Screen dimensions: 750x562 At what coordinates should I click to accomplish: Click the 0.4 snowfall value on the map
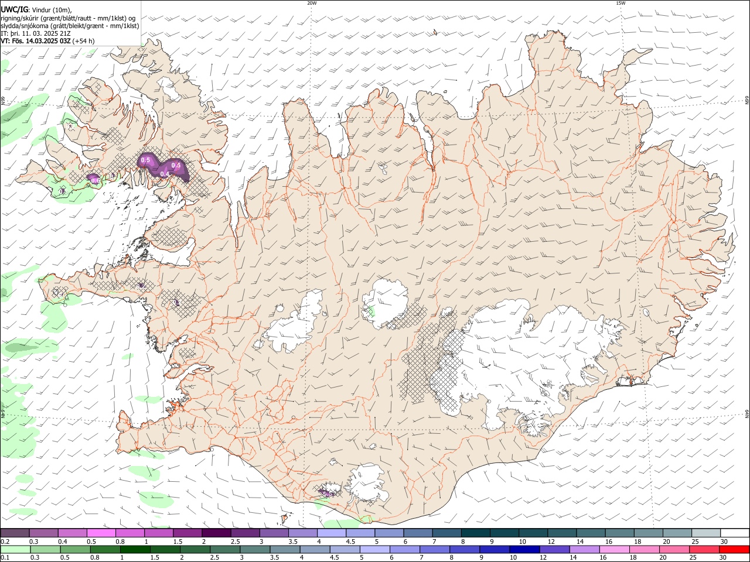click(x=165, y=174)
